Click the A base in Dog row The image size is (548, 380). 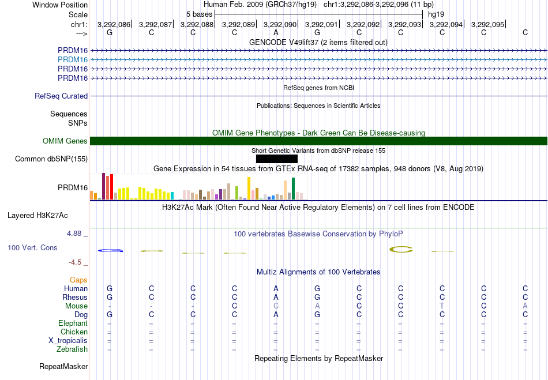[x=276, y=315]
